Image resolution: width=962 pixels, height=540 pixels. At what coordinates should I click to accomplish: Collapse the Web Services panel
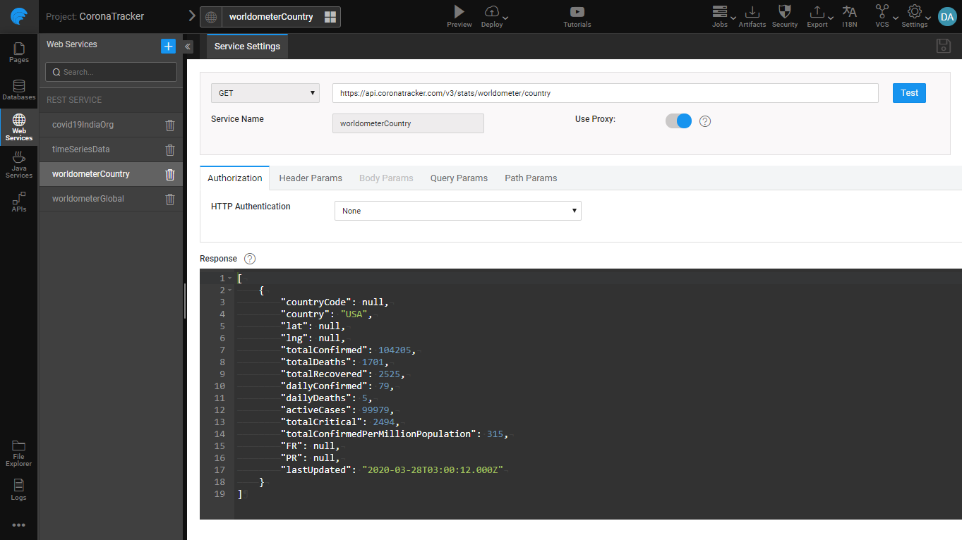click(x=187, y=45)
